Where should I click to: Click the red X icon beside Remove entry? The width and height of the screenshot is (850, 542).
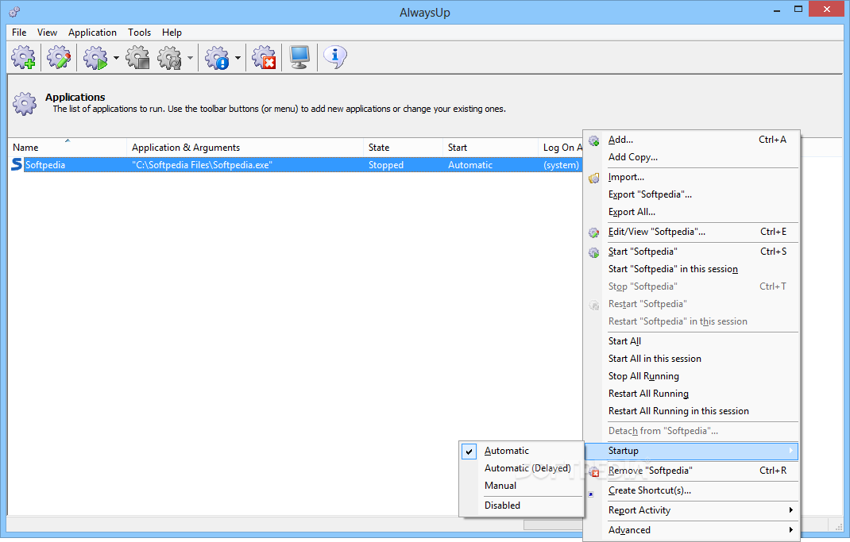click(x=595, y=471)
